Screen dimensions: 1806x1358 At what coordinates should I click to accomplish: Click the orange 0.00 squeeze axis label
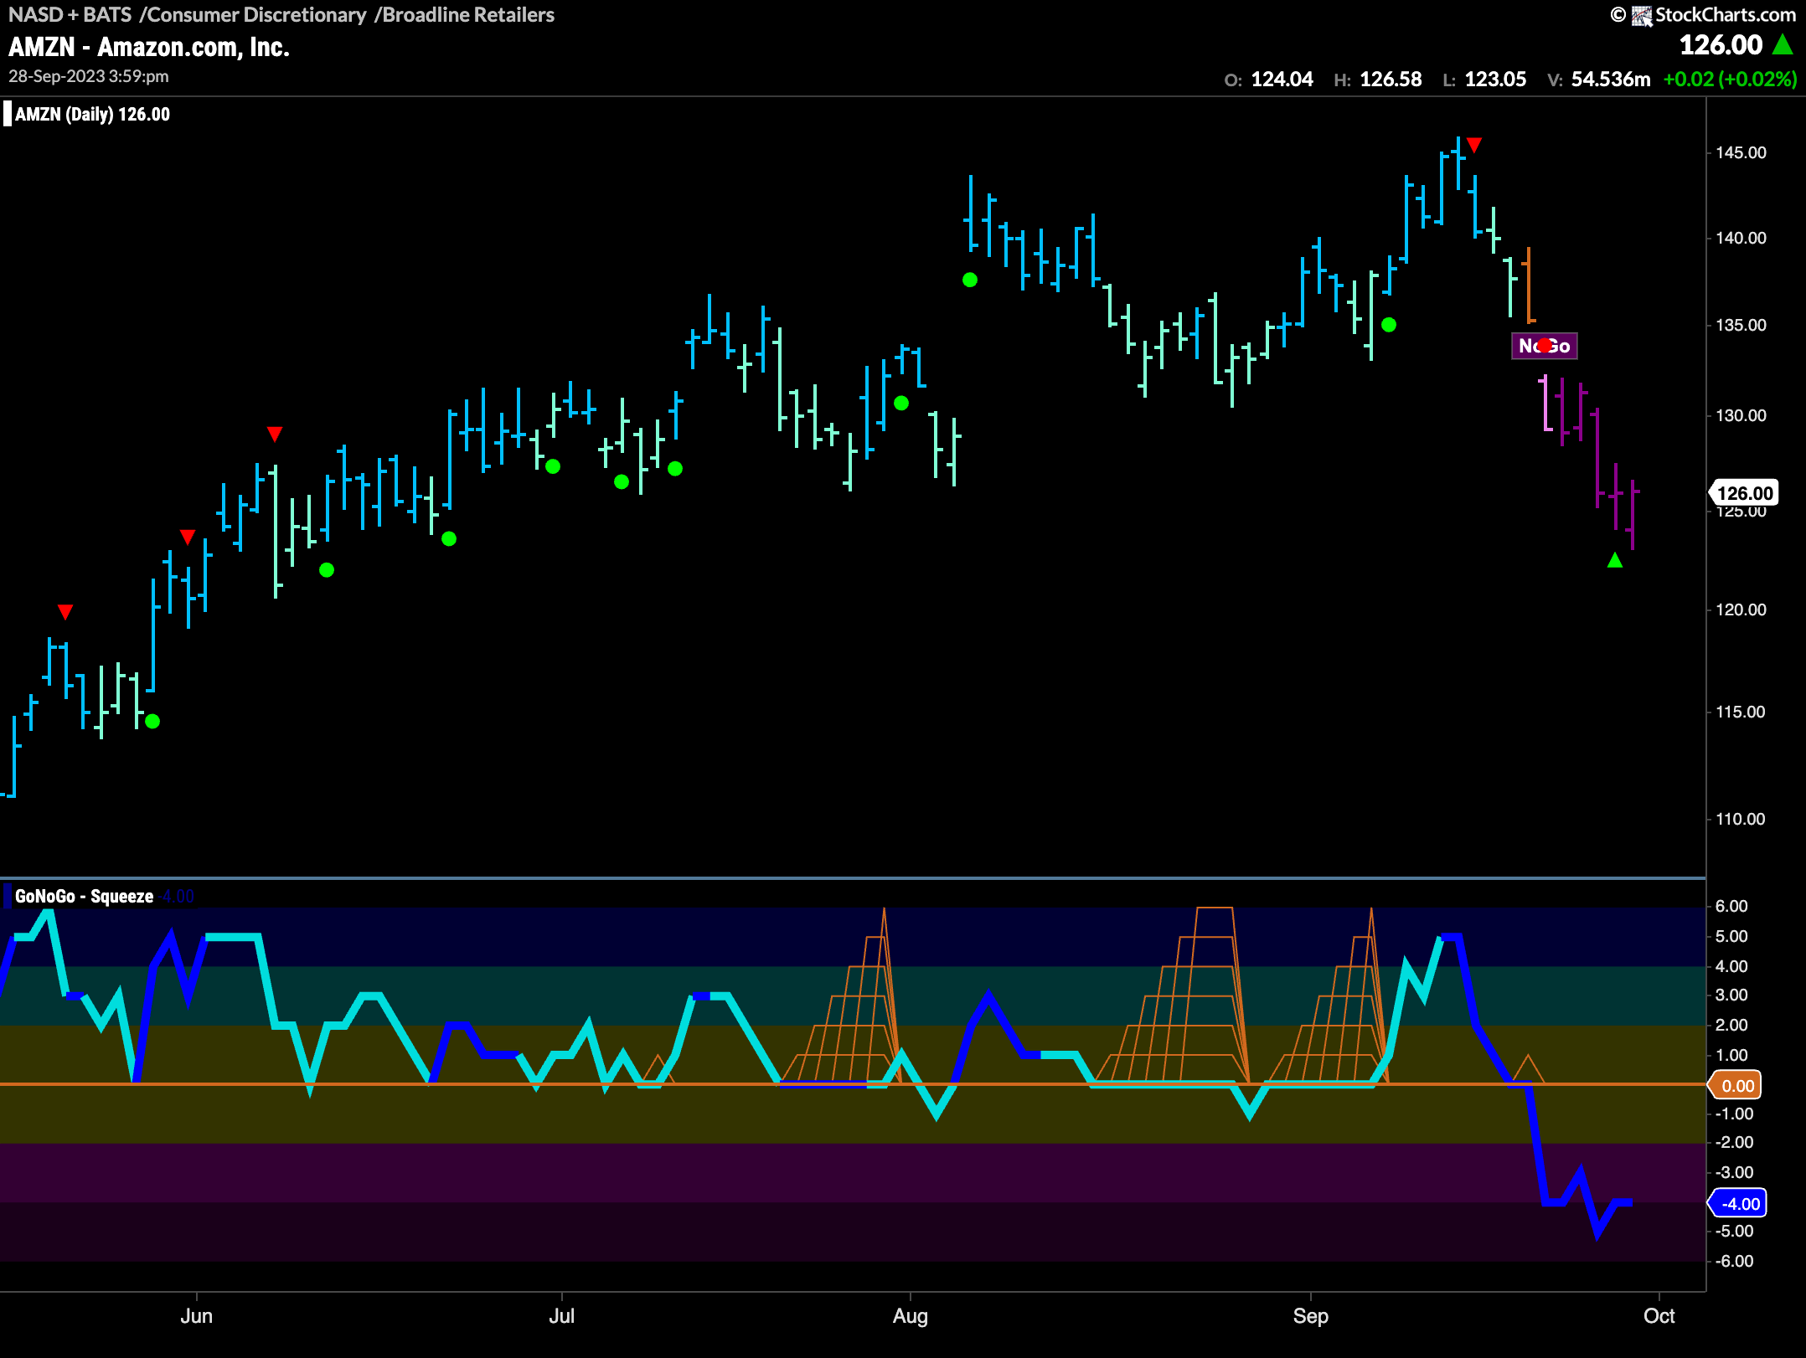pos(1736,1086)
